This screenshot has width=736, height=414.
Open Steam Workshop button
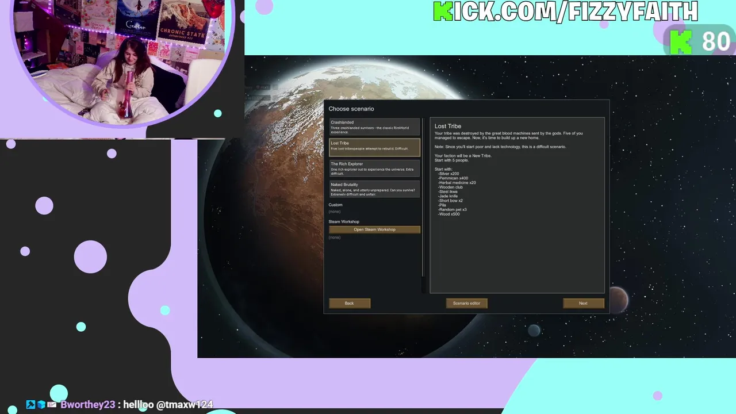374,229
